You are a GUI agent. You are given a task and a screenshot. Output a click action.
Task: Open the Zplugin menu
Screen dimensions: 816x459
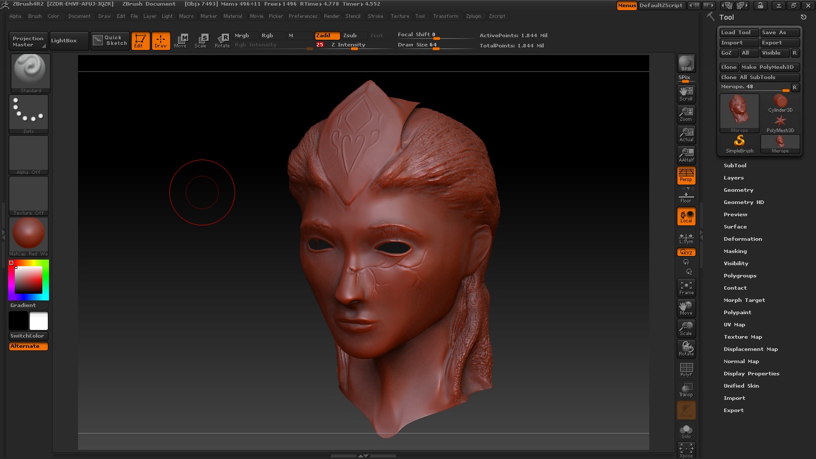473,16
